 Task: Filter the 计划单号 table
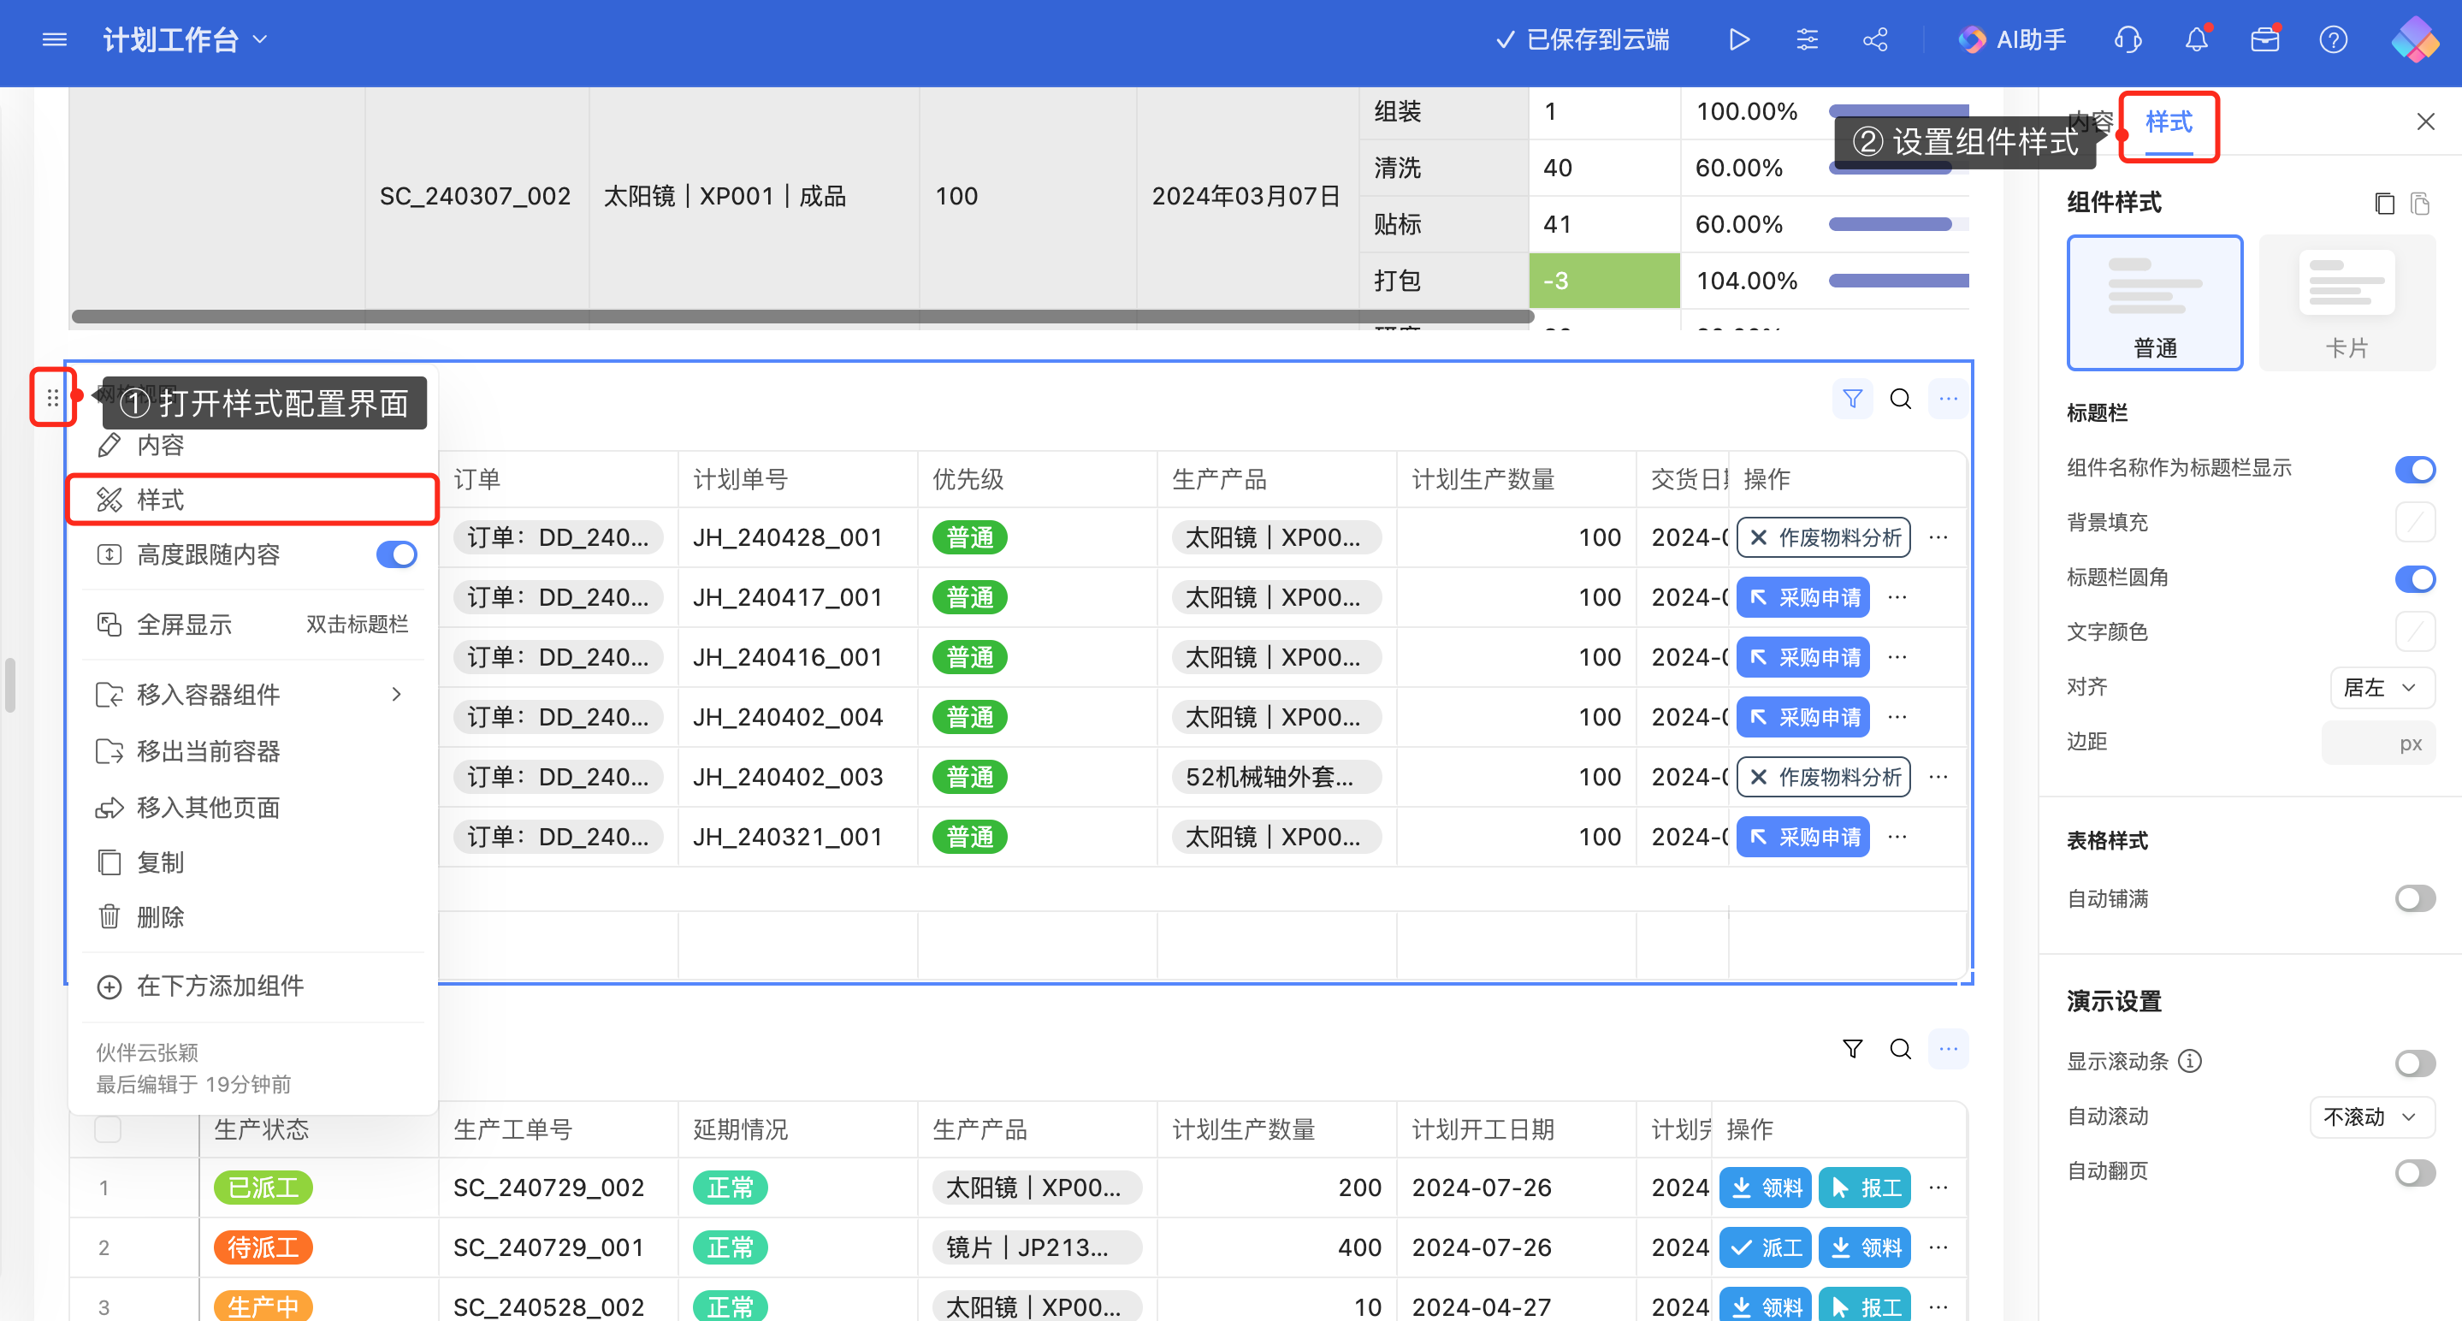pyautogui.click(x=1852, y=399)
